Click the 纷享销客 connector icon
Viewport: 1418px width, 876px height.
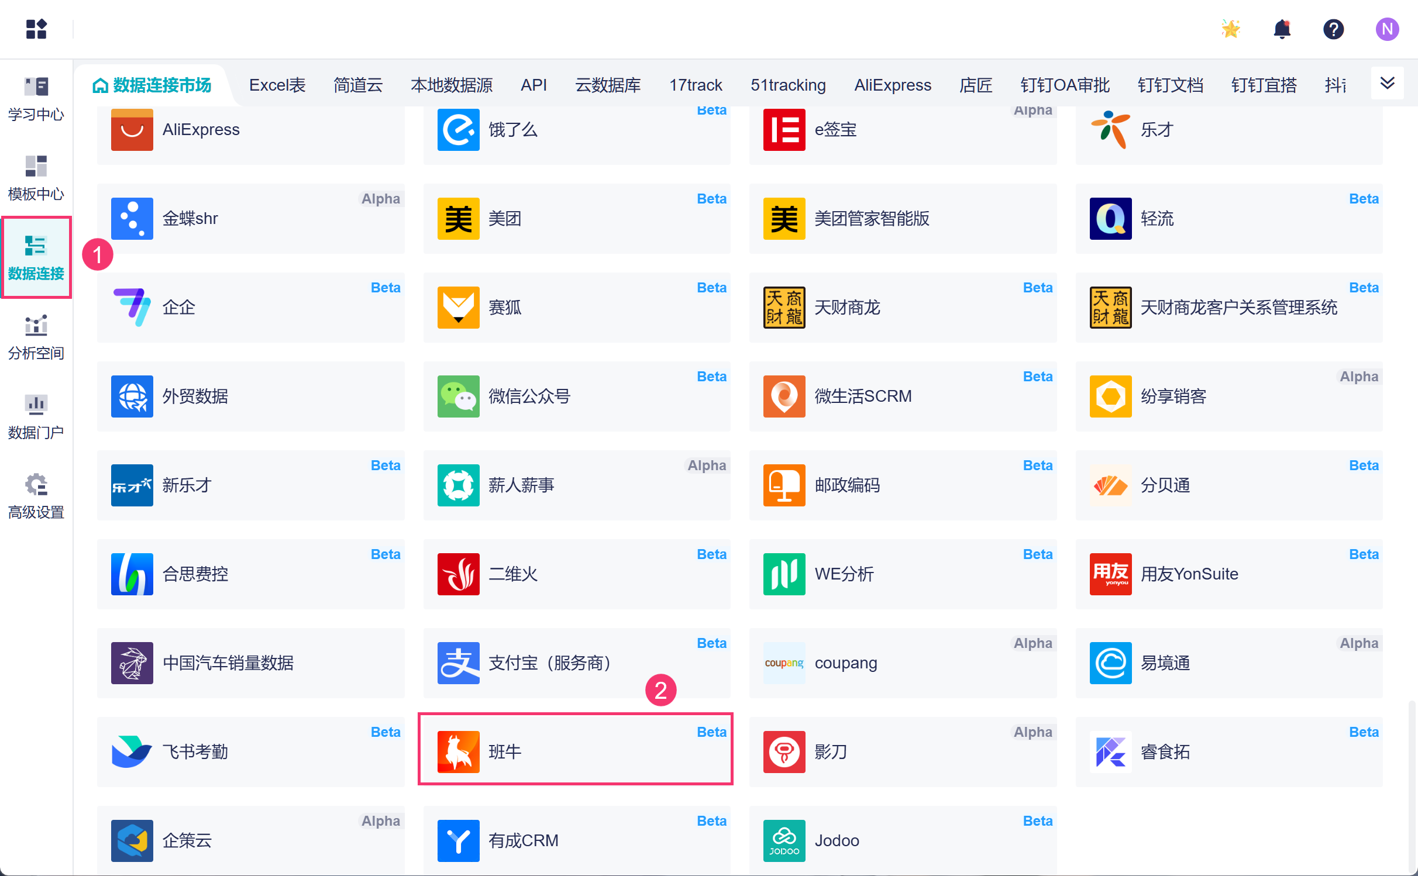coord(1110,396)
